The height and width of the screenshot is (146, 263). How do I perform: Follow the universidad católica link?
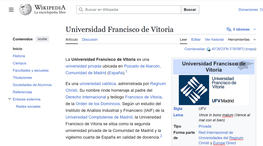point(98,84)
